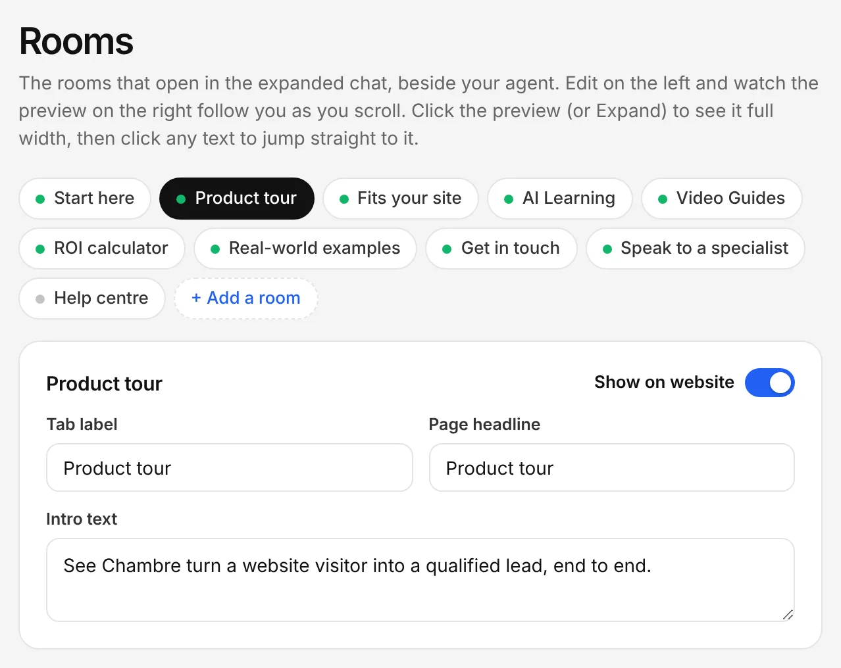Switch to the Fits your site room
Image resolution: width=841 pixels, height=668 pixels.
[x=401, y=199]
